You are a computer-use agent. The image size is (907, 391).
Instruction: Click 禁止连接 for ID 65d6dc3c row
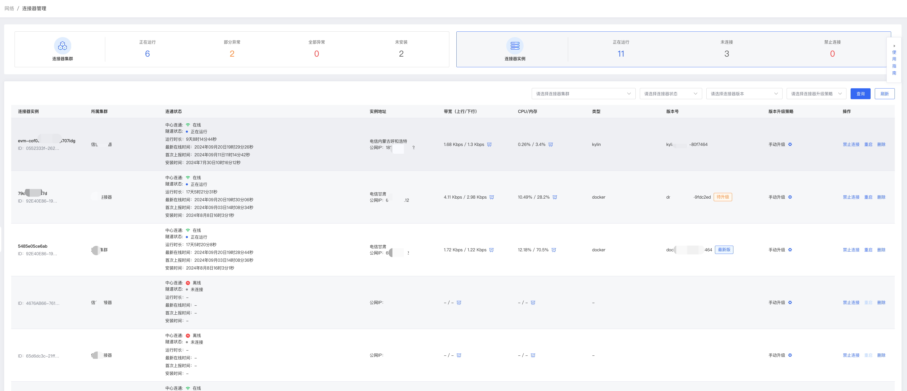[851, 355]
